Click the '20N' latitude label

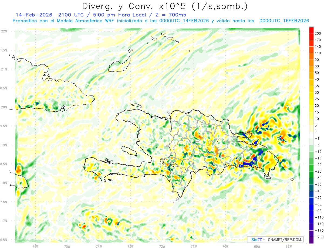(x=4, y=107)
